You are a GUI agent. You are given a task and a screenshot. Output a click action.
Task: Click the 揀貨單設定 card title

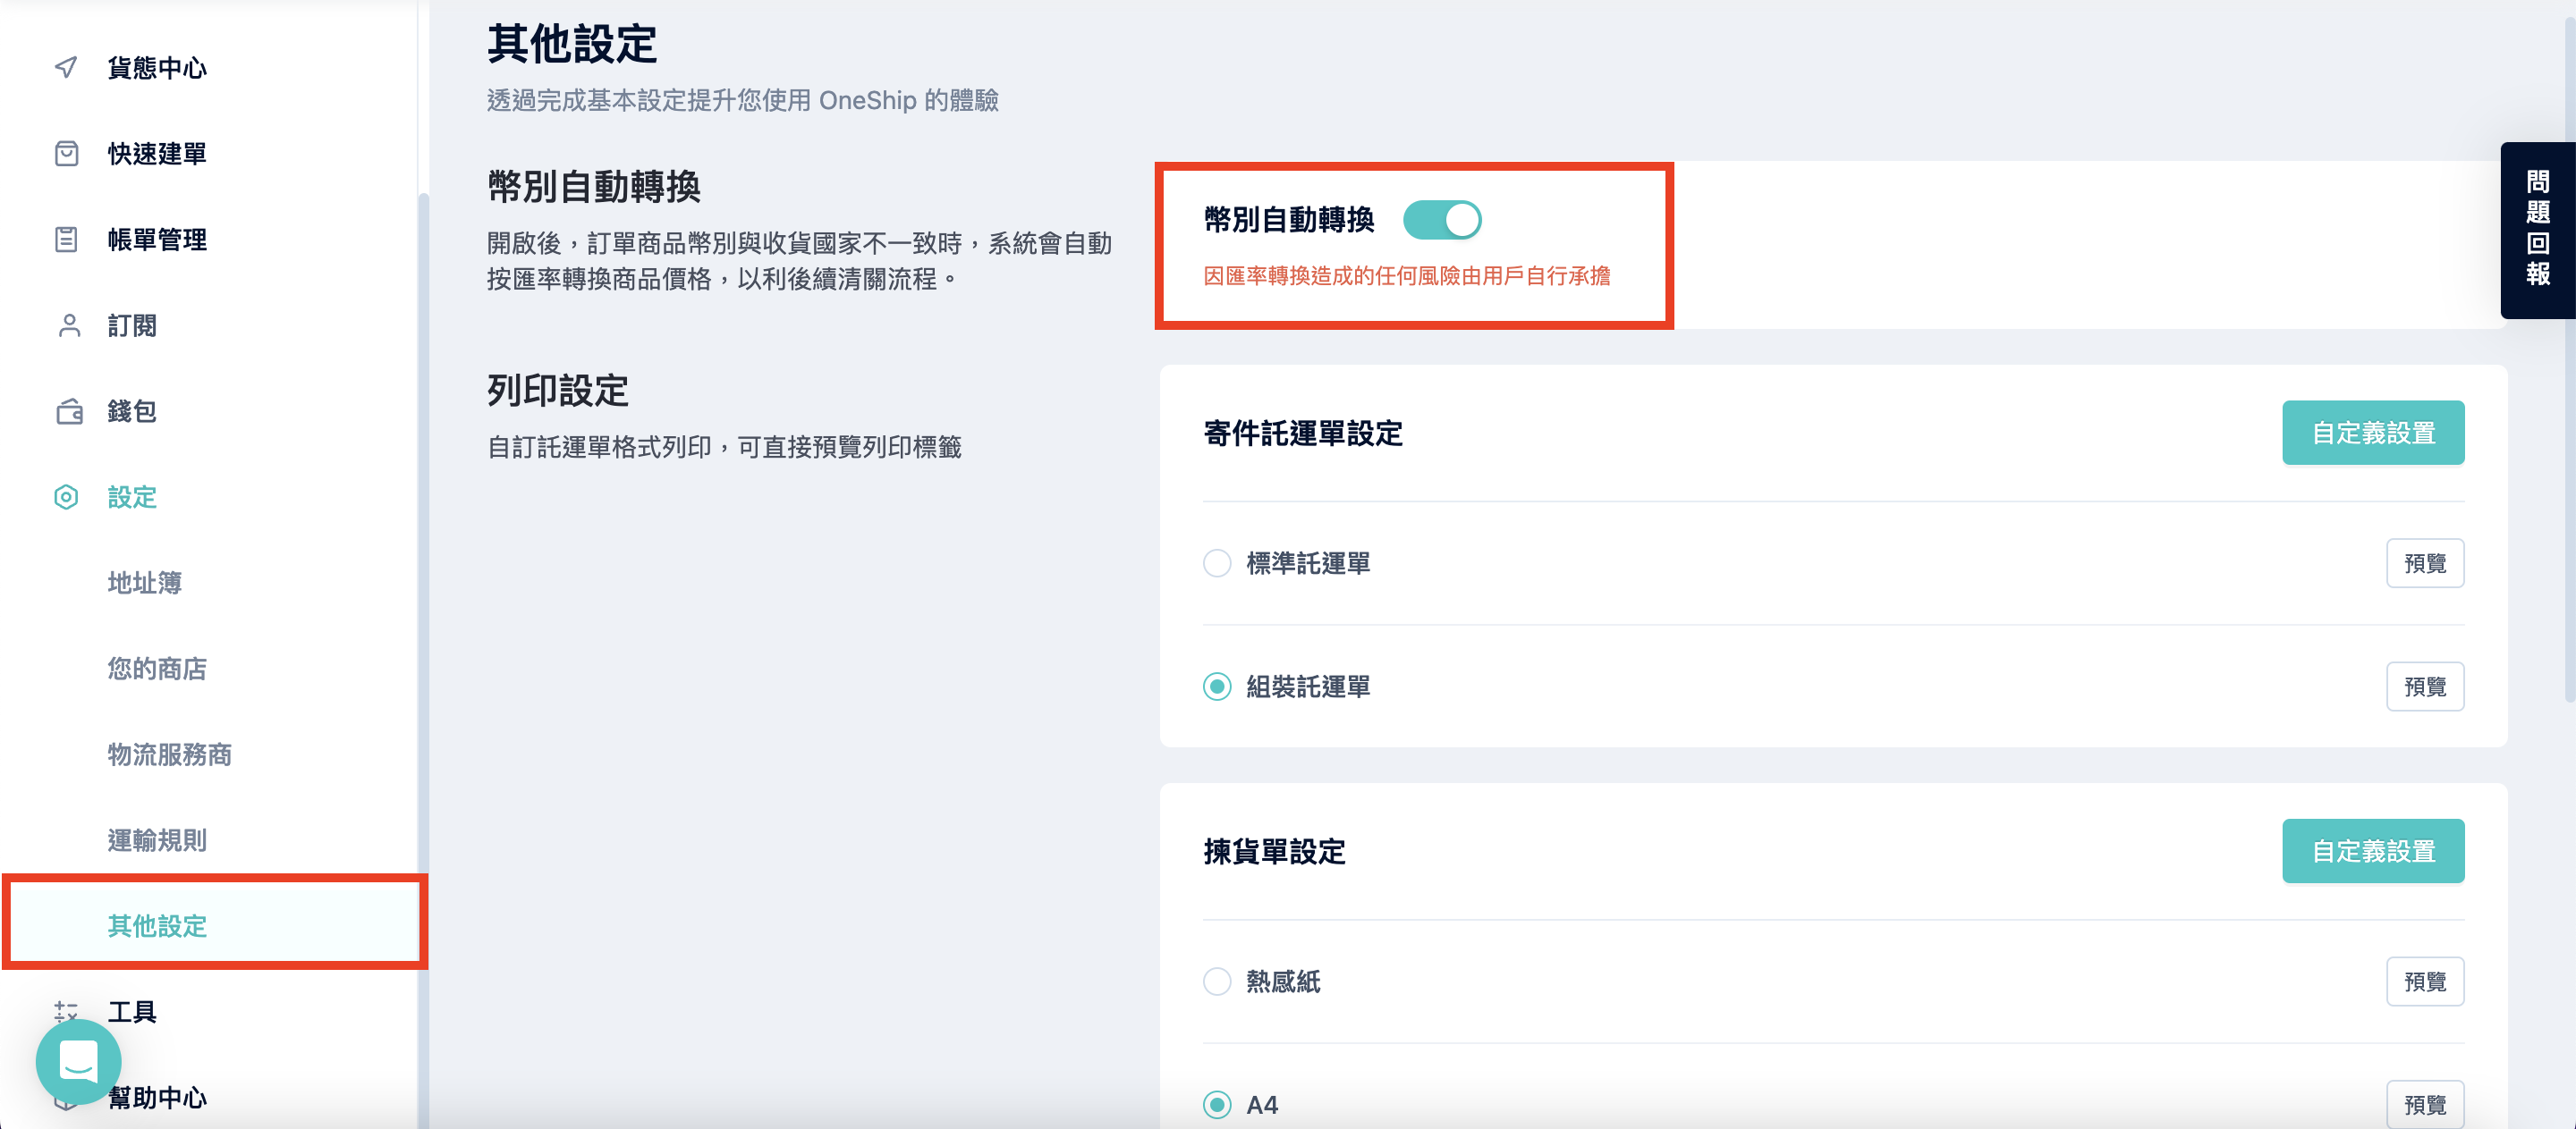(1274, 851)
